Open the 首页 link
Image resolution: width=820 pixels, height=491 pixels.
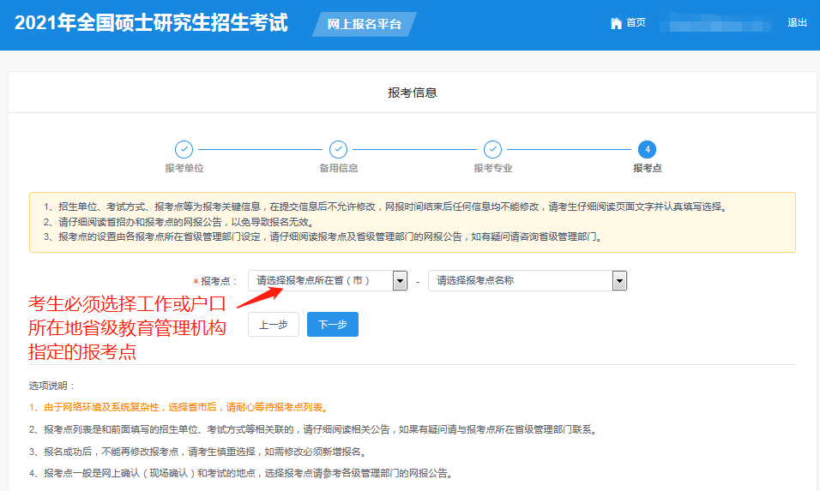(636, 23)
